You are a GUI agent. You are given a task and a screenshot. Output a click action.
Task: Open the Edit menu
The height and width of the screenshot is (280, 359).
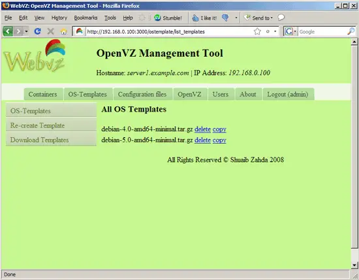tap(23, 18)
